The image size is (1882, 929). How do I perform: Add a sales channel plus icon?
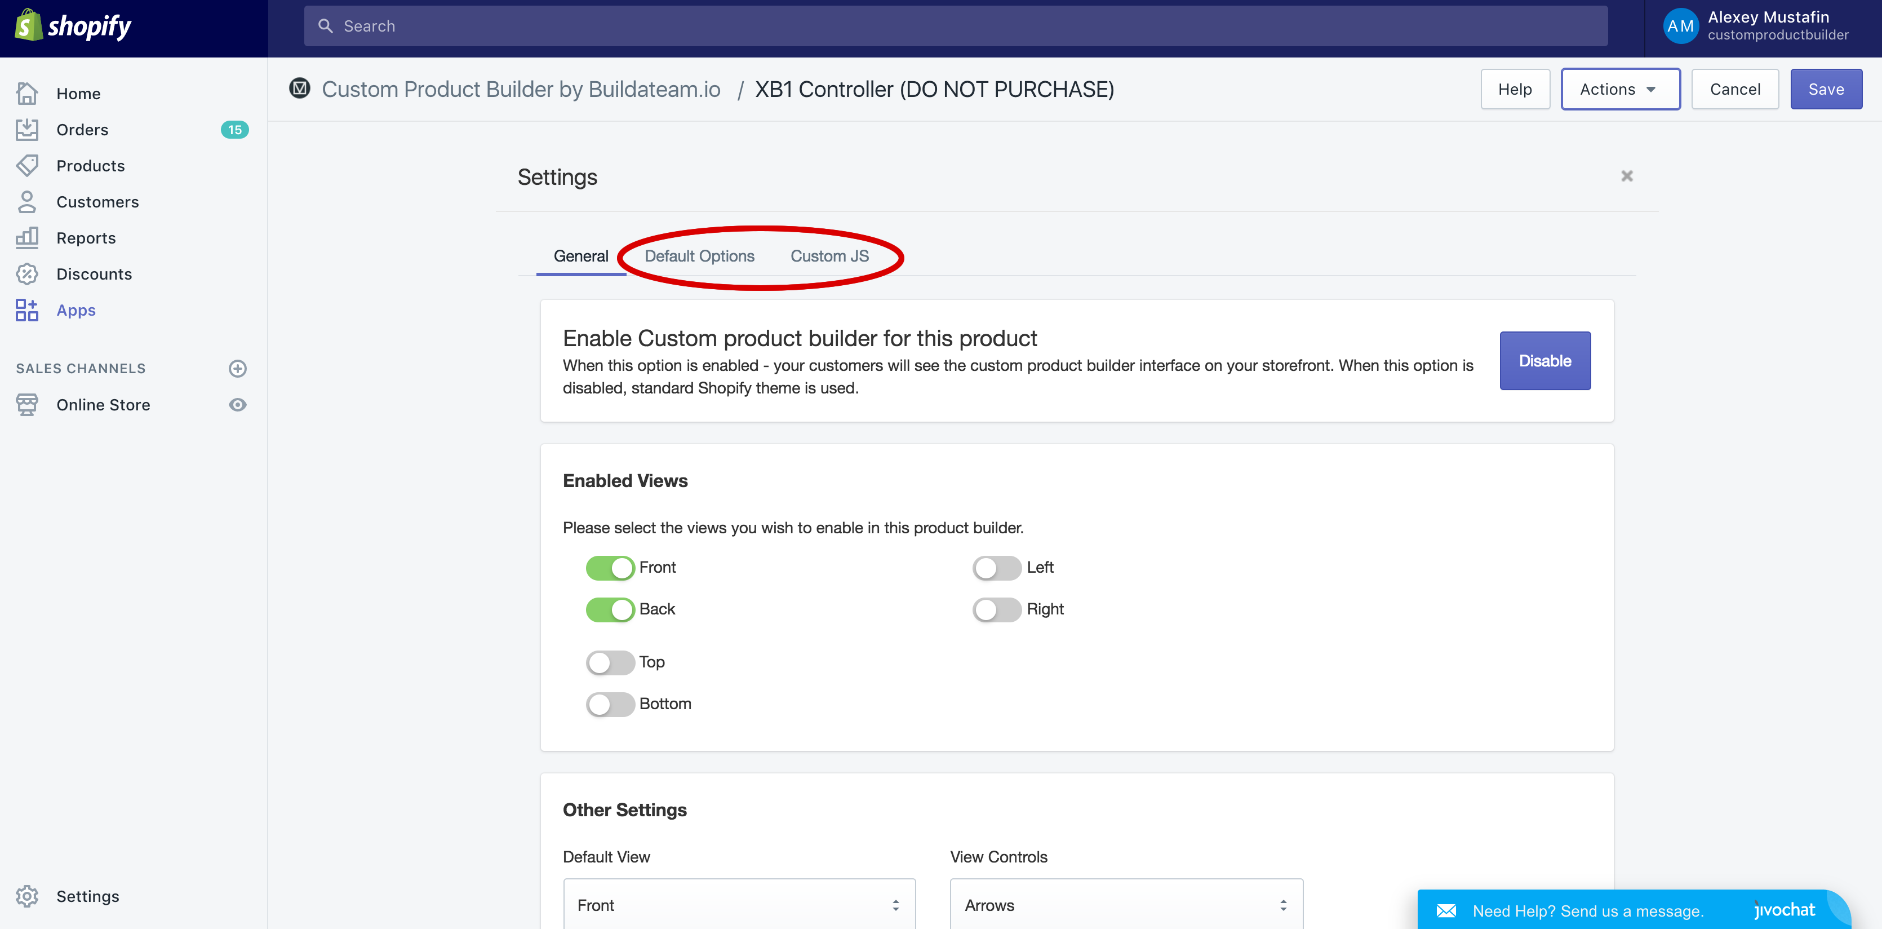[237, 368]
